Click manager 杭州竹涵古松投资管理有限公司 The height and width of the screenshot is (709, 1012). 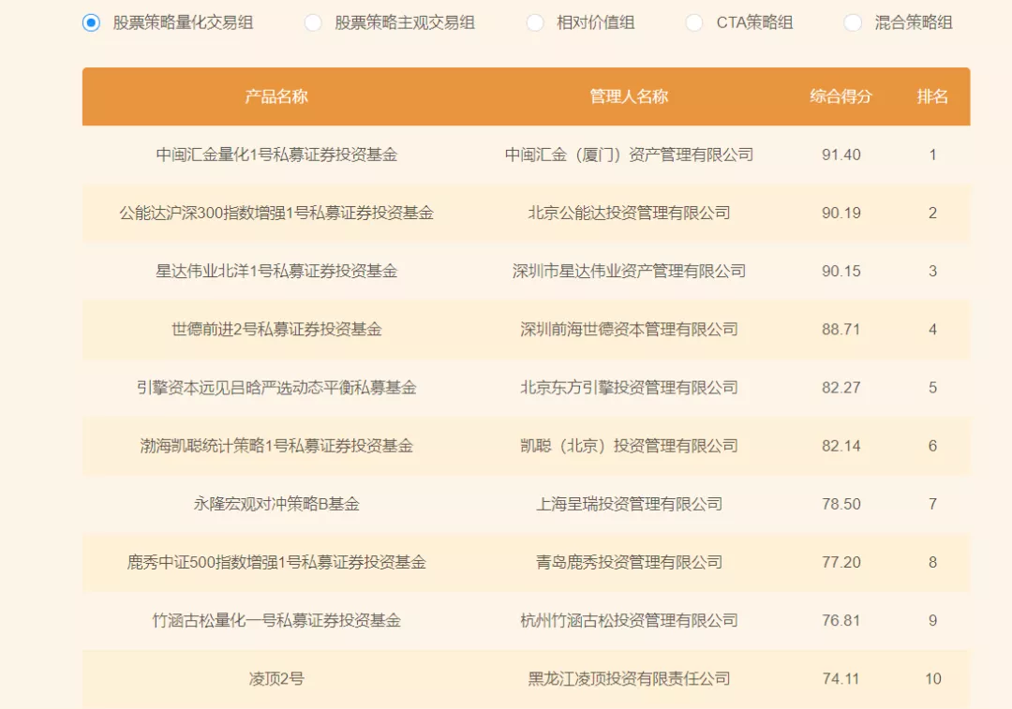pos(629,621)
